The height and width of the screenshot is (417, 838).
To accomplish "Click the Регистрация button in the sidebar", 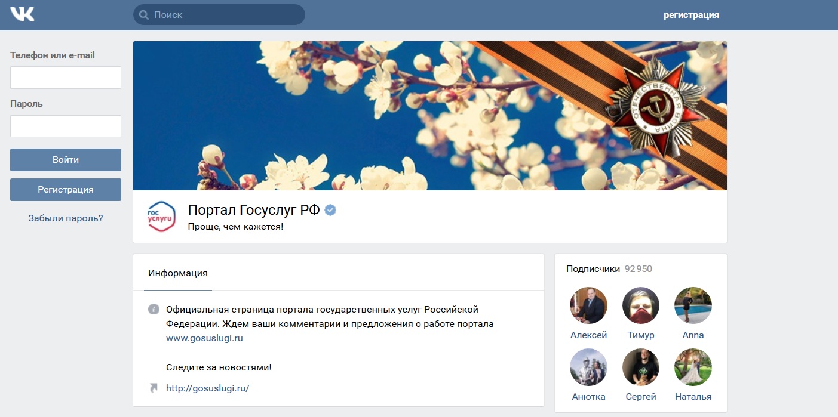I will (66, 190).
